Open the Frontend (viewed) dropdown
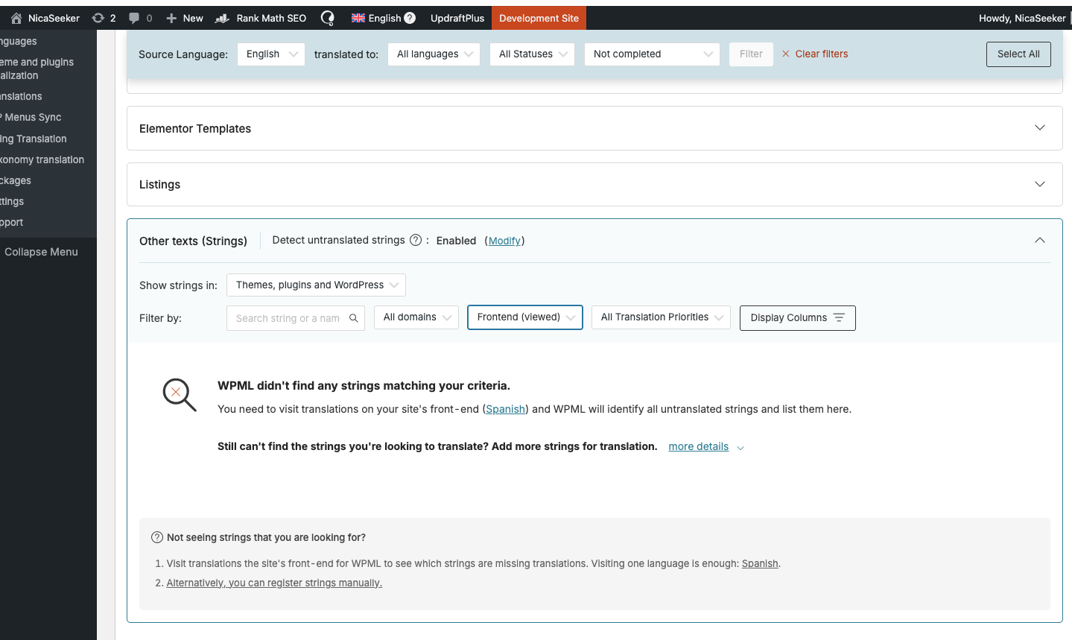This screenshot has height=640, width=1072. [524, 317]
